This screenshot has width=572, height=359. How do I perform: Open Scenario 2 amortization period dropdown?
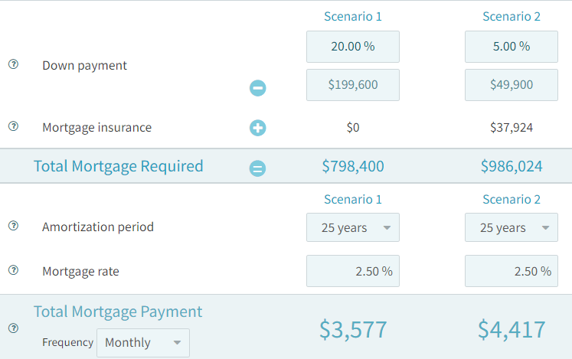tap(511, 227)
